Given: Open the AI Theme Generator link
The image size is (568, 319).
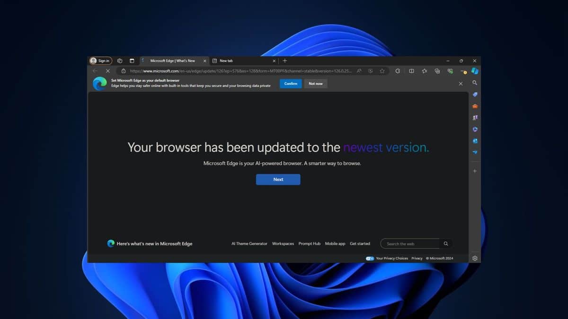Looking at the screenshot, I should [x=249, y=244].
